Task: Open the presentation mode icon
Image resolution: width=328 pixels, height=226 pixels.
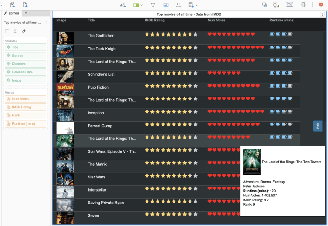Action: [x=321, y=5]
